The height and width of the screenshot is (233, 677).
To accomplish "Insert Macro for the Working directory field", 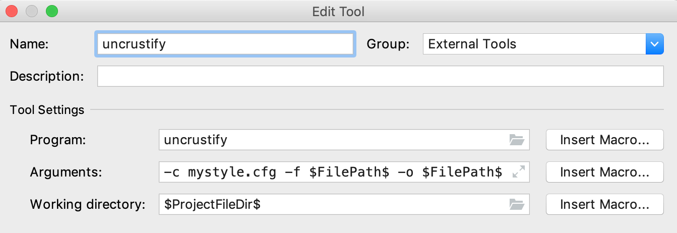I will pos(604,204).
